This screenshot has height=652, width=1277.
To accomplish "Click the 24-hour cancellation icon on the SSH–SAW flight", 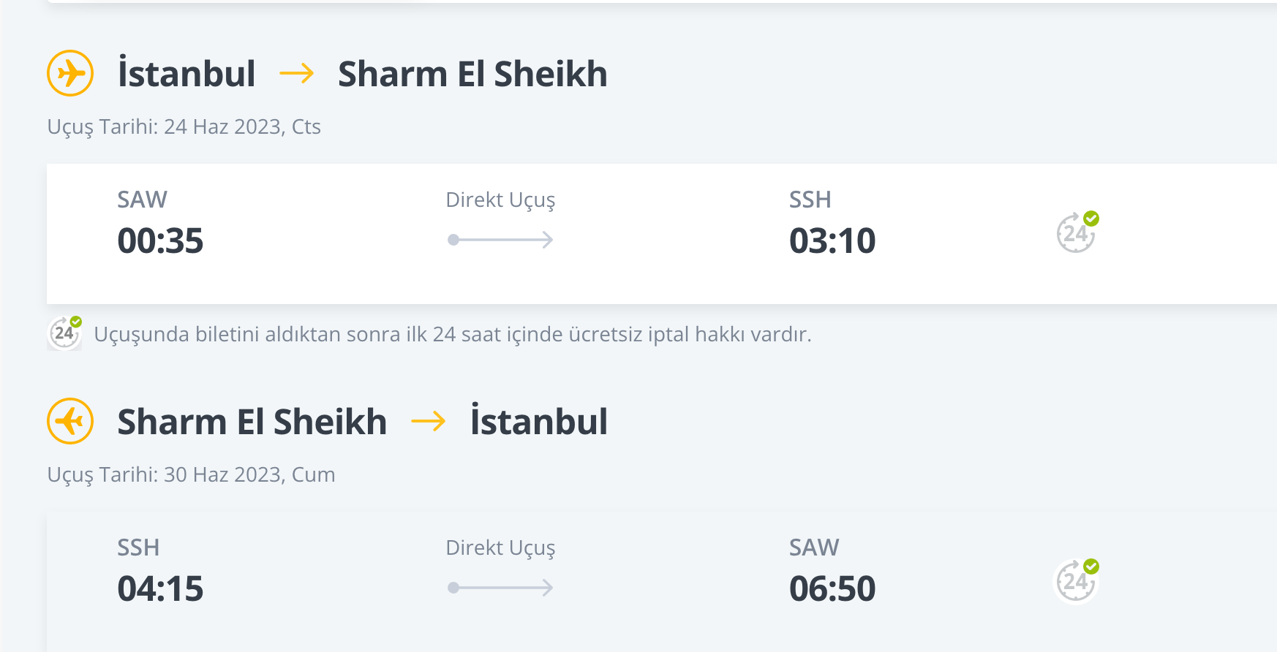I will [x=1077, y=580].
